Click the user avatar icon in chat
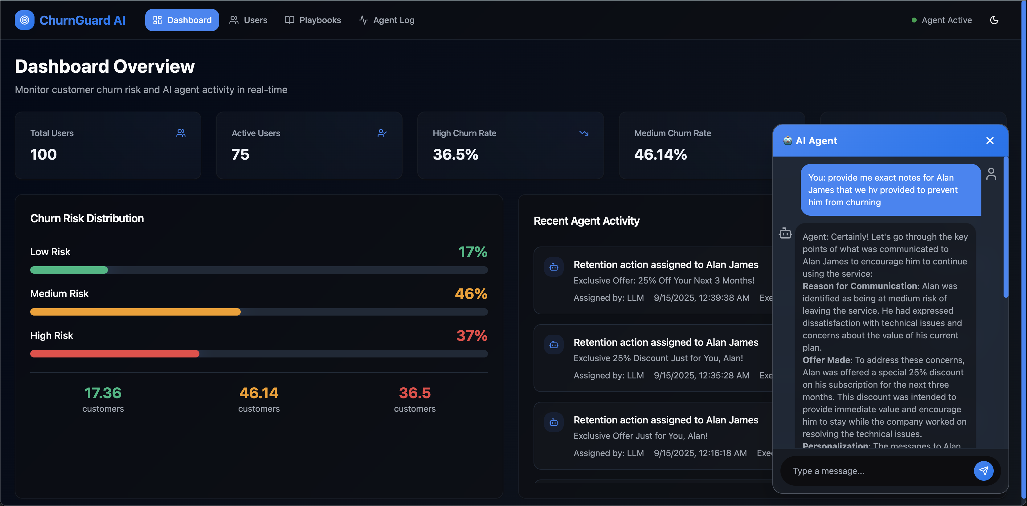The width and height of the screenshot is (1027, 506). (x=991, y=174)
